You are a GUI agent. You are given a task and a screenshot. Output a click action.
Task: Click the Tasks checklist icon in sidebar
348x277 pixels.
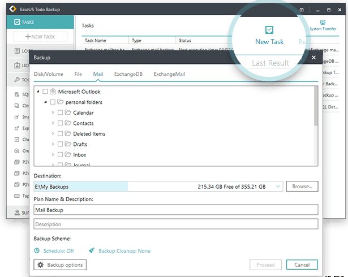coord(15,22)
